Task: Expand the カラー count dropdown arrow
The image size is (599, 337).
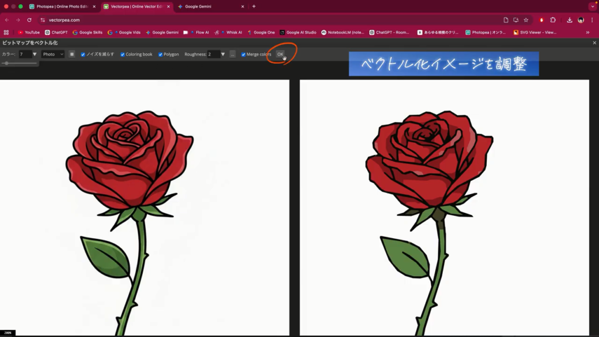Action: coord(35,54)
